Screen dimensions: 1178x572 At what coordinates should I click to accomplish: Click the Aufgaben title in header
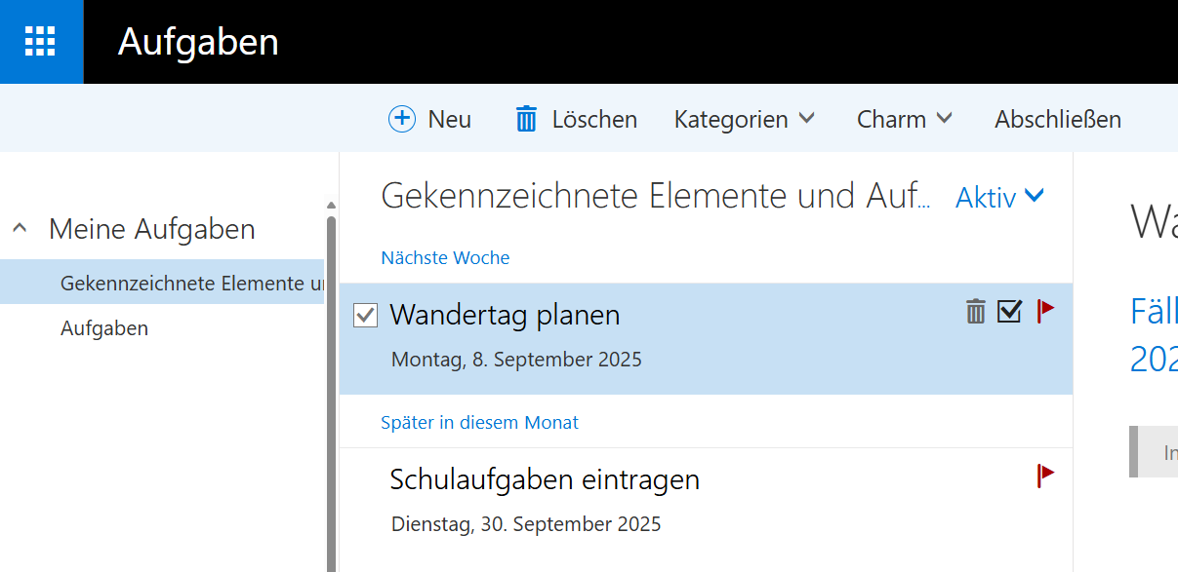[198, 42]
